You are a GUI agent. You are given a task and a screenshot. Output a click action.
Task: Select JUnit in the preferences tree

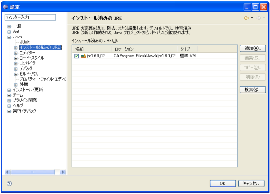coord(25,42)
